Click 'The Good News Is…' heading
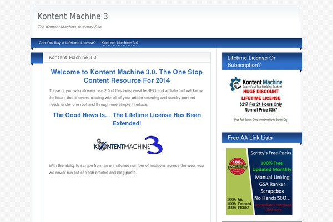This screenshot has width=333, height=222. coord(127,119)
